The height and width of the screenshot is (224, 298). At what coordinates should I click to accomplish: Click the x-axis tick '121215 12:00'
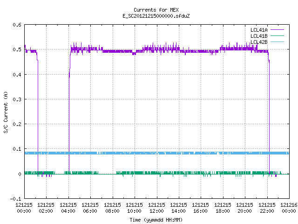156,208
